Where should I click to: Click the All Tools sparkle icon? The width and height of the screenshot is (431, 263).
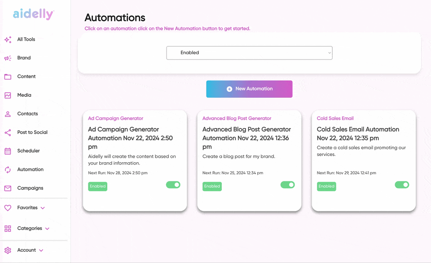pyautogui.click(x=8, y=39)
